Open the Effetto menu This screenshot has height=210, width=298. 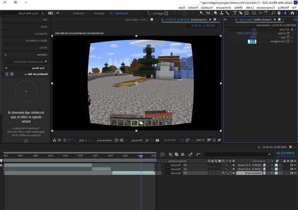(238, 8)
